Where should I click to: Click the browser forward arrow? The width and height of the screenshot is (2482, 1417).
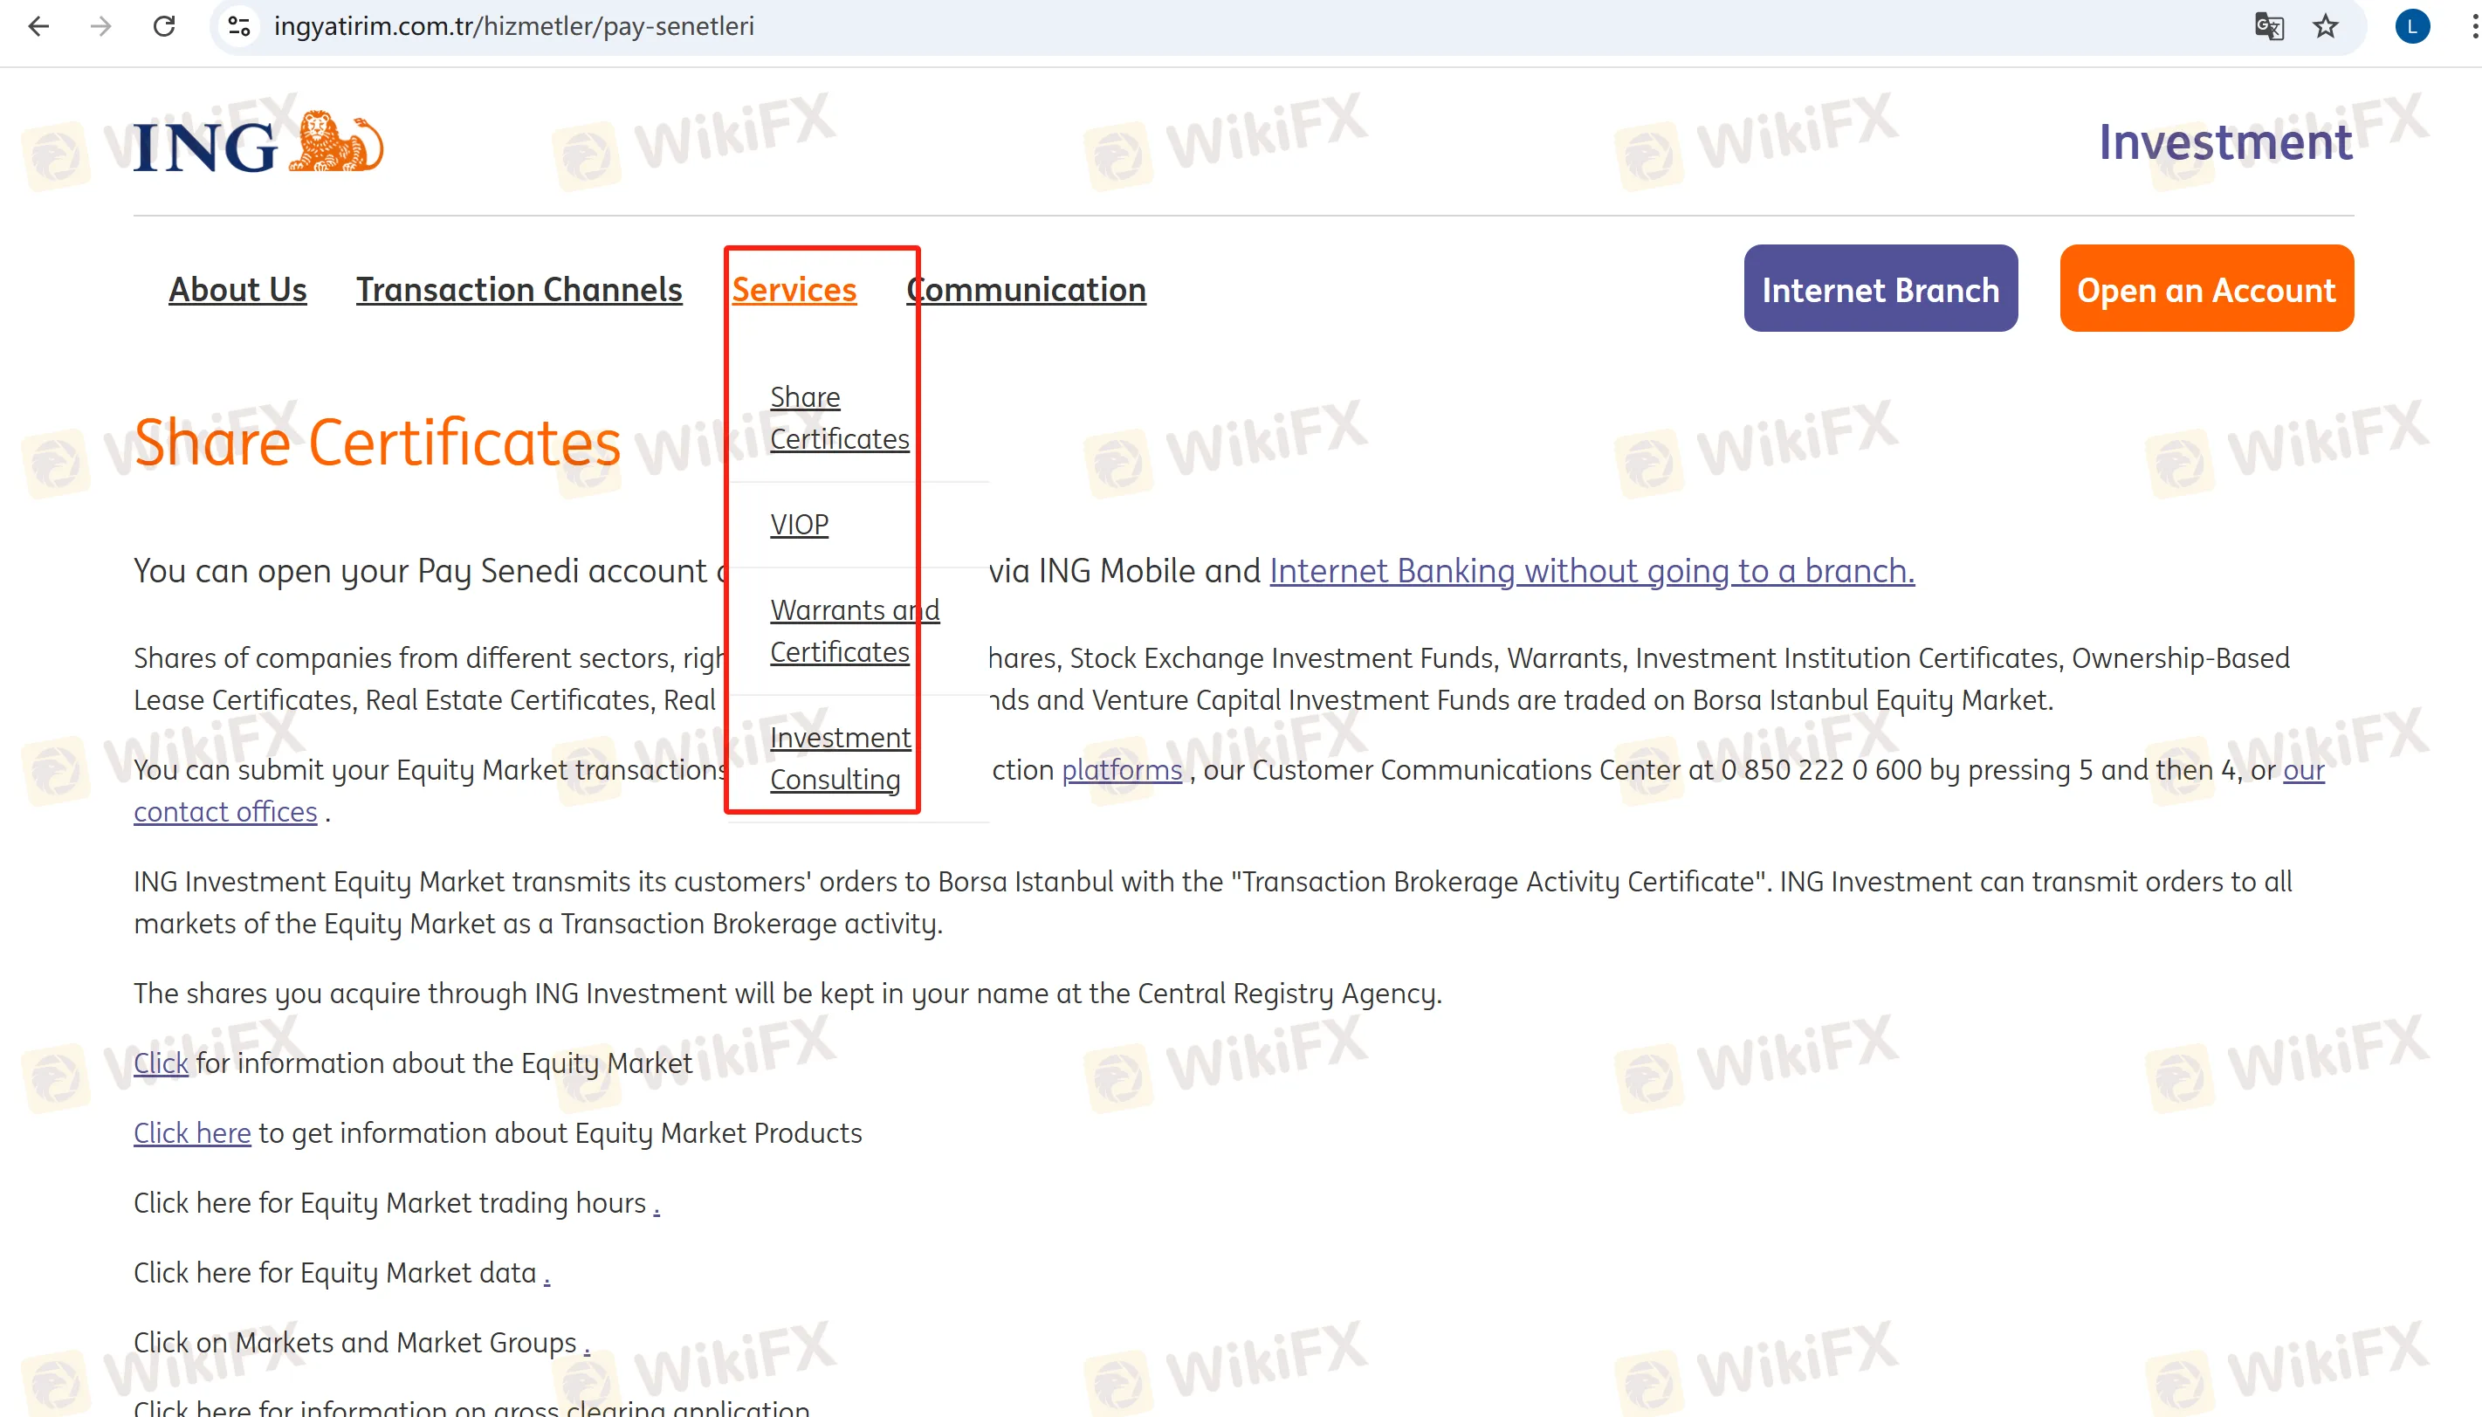[x=101, y=26]
